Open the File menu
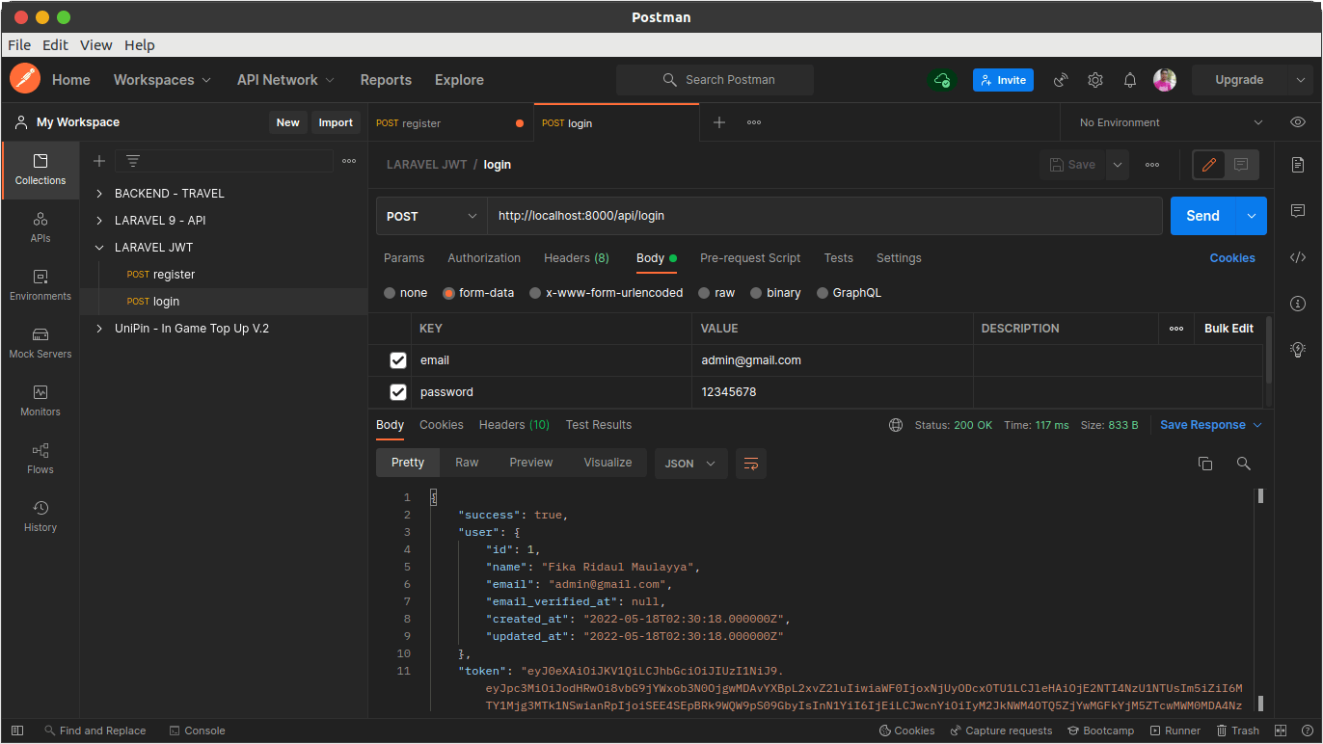This screenshot has width=1323, height=744. pyautogui.click(x=19, y=45)
